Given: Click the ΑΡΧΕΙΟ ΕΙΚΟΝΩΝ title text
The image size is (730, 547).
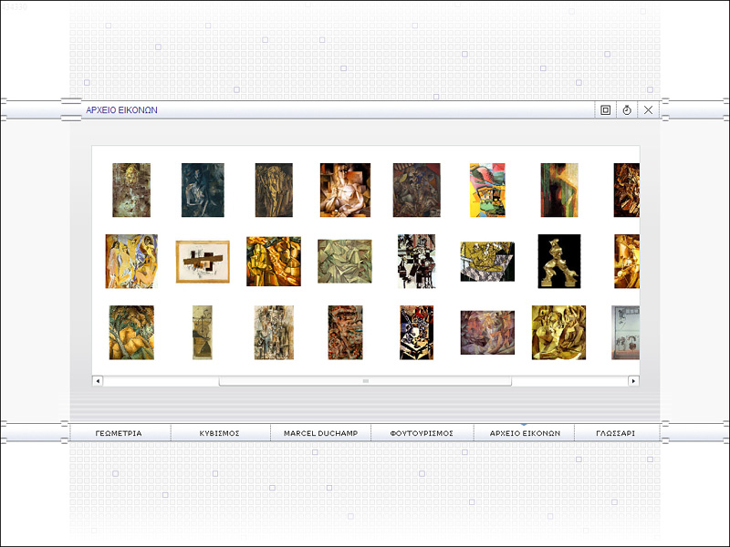Looking at the screenshot, I should tap(121, 110).
